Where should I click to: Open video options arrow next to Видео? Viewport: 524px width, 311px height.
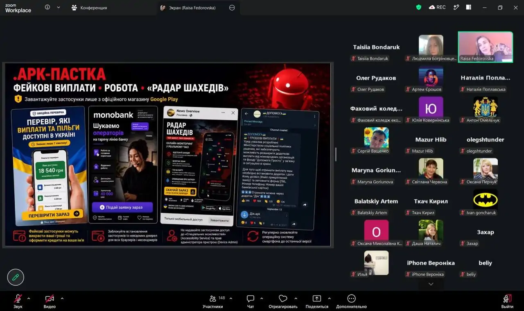[62, 298]
